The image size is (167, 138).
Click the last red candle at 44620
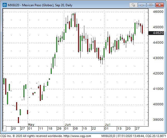(142, 29)
